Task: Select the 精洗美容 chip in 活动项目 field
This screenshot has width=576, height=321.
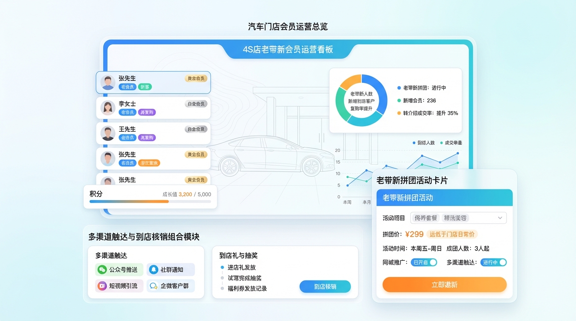Action: 455,218
